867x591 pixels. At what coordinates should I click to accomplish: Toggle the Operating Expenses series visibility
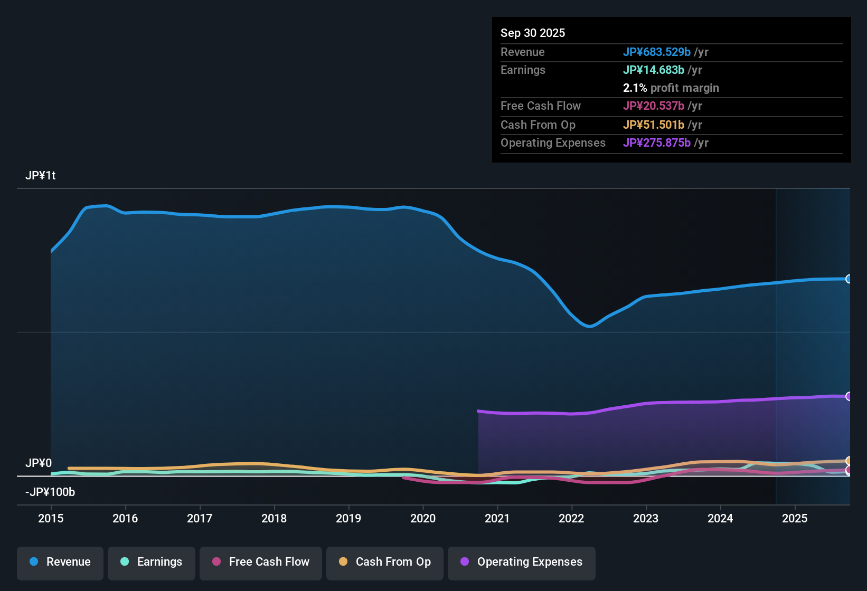point(521,563)
